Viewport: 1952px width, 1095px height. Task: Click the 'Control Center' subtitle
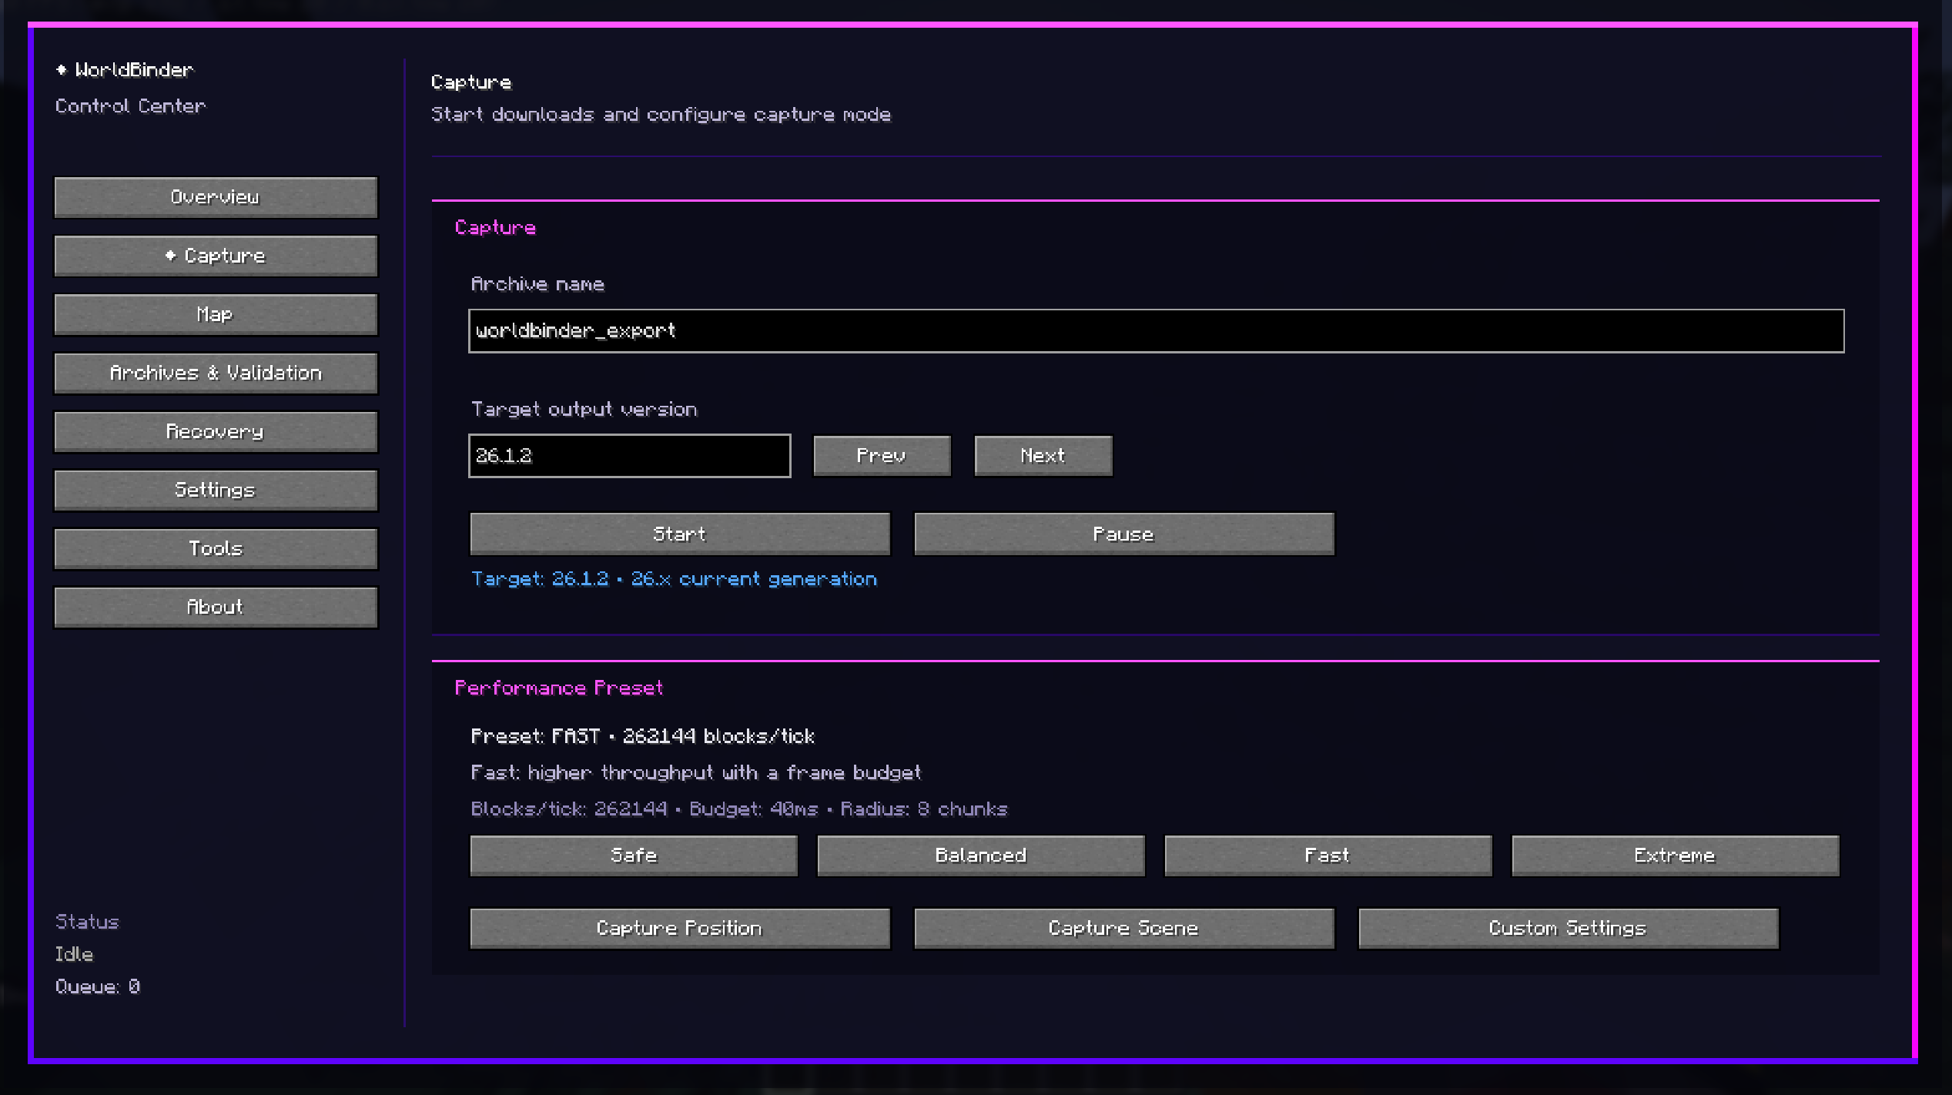130,105
